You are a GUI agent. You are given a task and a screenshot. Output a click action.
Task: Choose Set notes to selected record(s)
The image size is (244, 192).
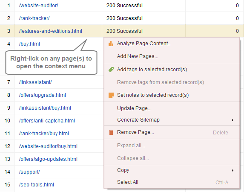[153, 95]
